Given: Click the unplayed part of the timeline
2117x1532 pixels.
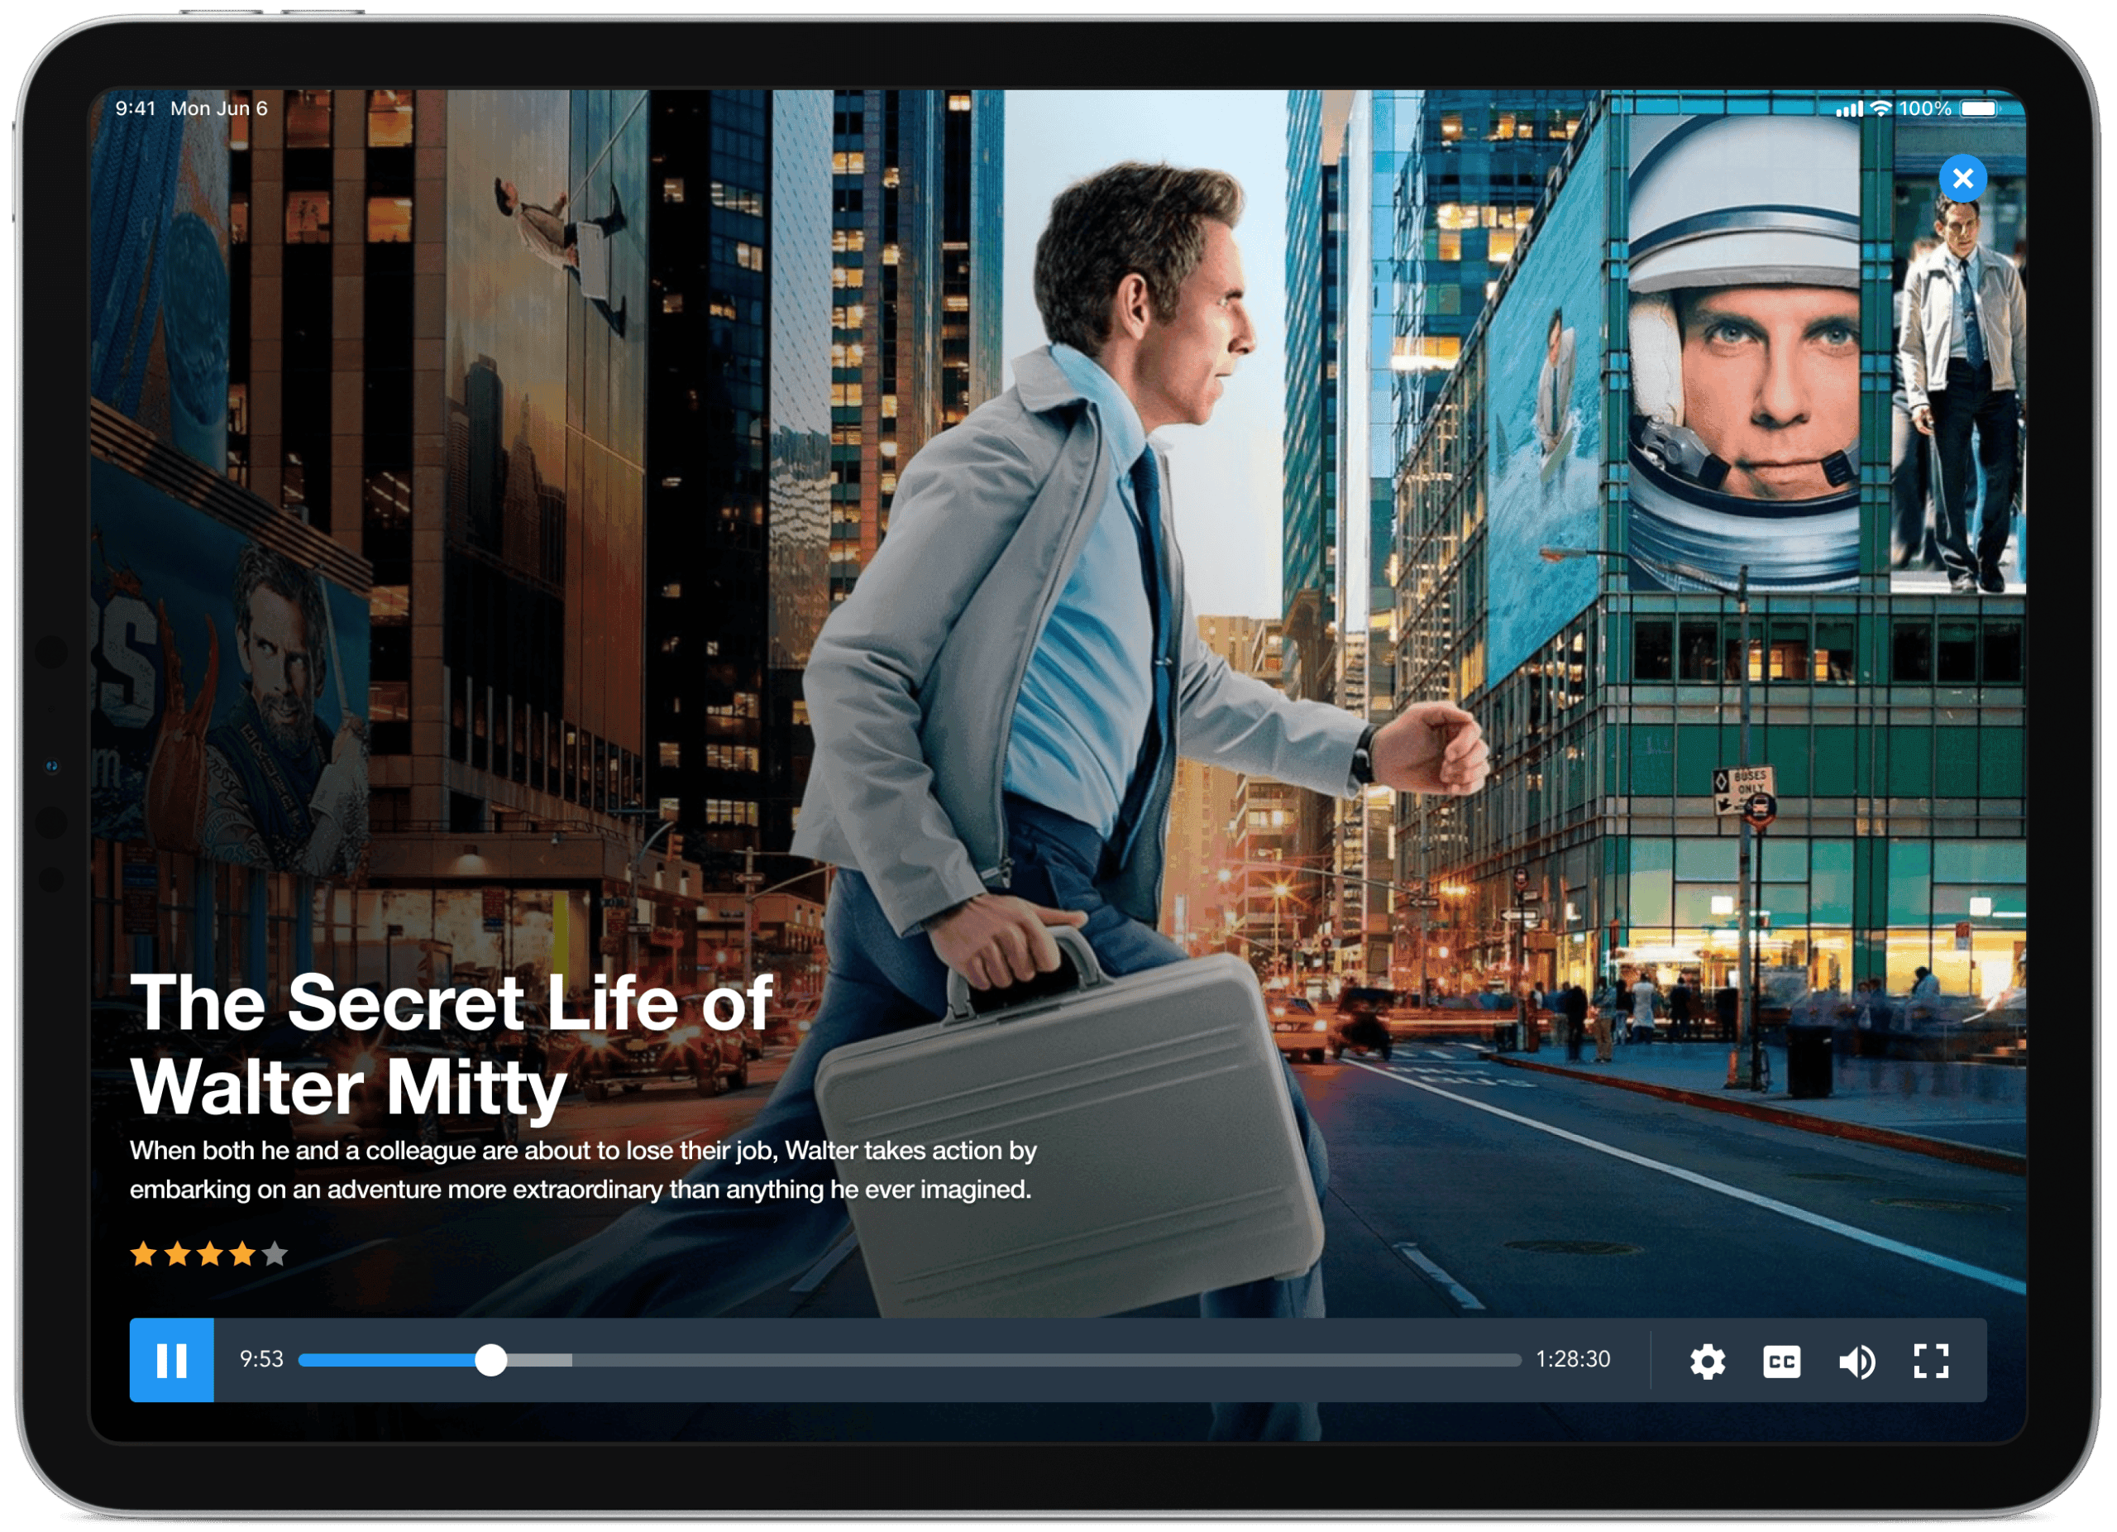Looking at the screenshot, I should coord(1045,1360).
